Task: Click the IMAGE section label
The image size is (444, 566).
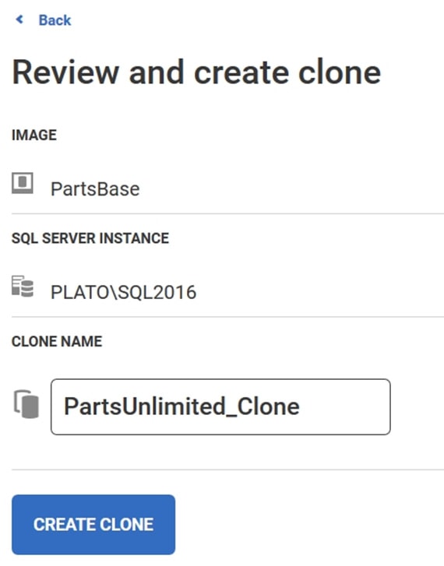Action: pyautogui.click(x=34, y=135)
